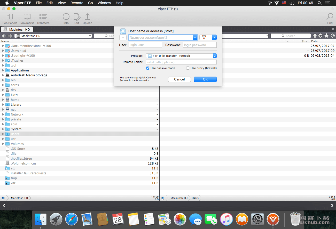Screen dimensions: 336x229
Task: Select the .hotfiles.btree file
Action: click(80, 159)
